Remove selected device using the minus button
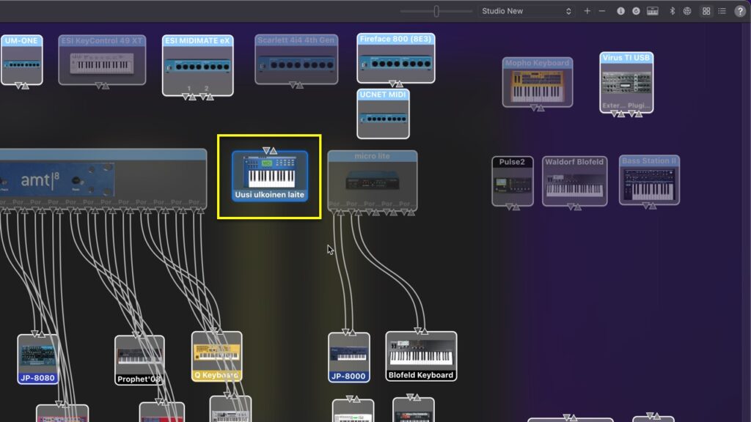 coord(601,11)
